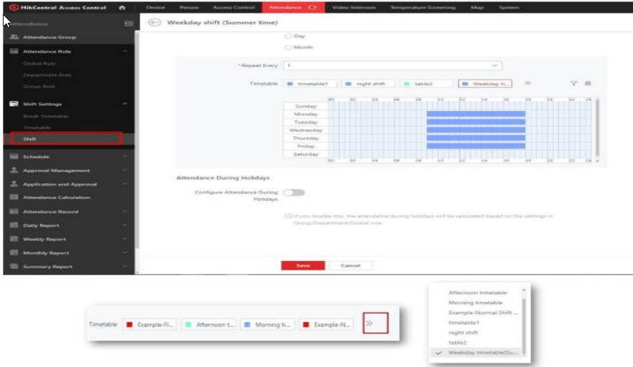633x367 pixels.
Task: Expand more timetables with the double-chevron
Action: click(x=527, y=83)
